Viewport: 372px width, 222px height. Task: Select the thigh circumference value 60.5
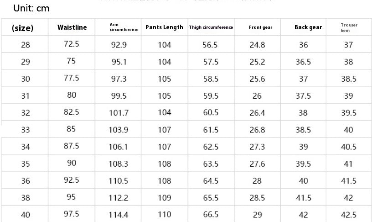[x=211, y=113]
